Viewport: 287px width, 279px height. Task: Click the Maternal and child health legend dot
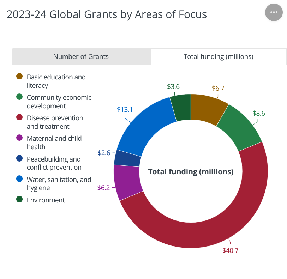20,138
